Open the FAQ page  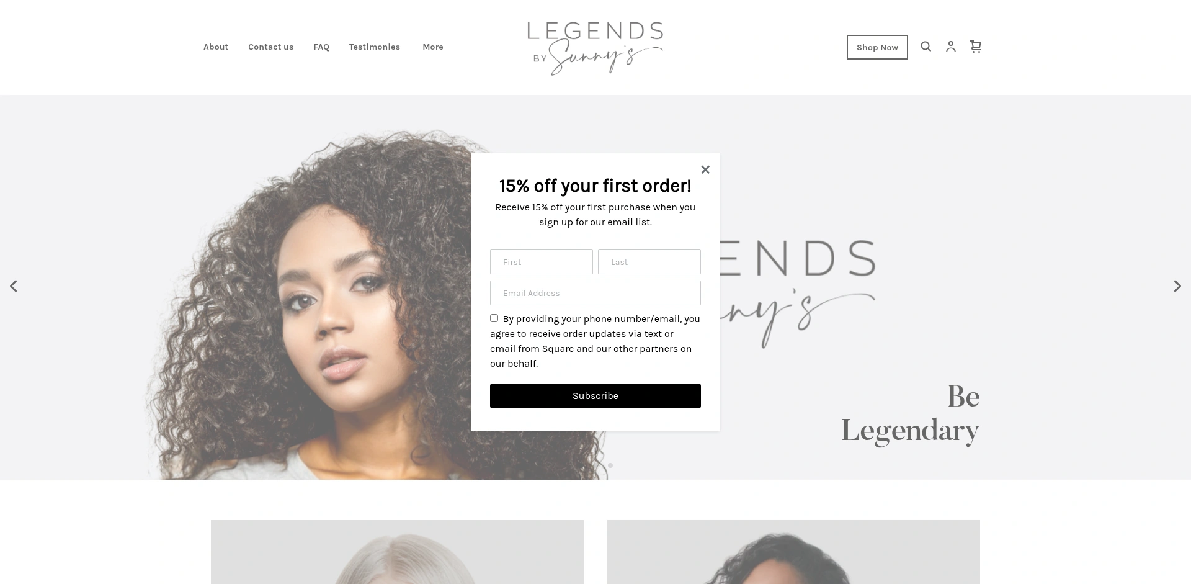pyautogui.click(x=321, y=47)
